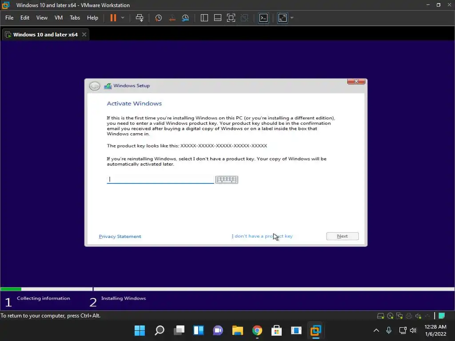The height and width of the screenshot is (341, 455).
Task: Toggle the thumbnail bar icon
Action: [218, 18]
